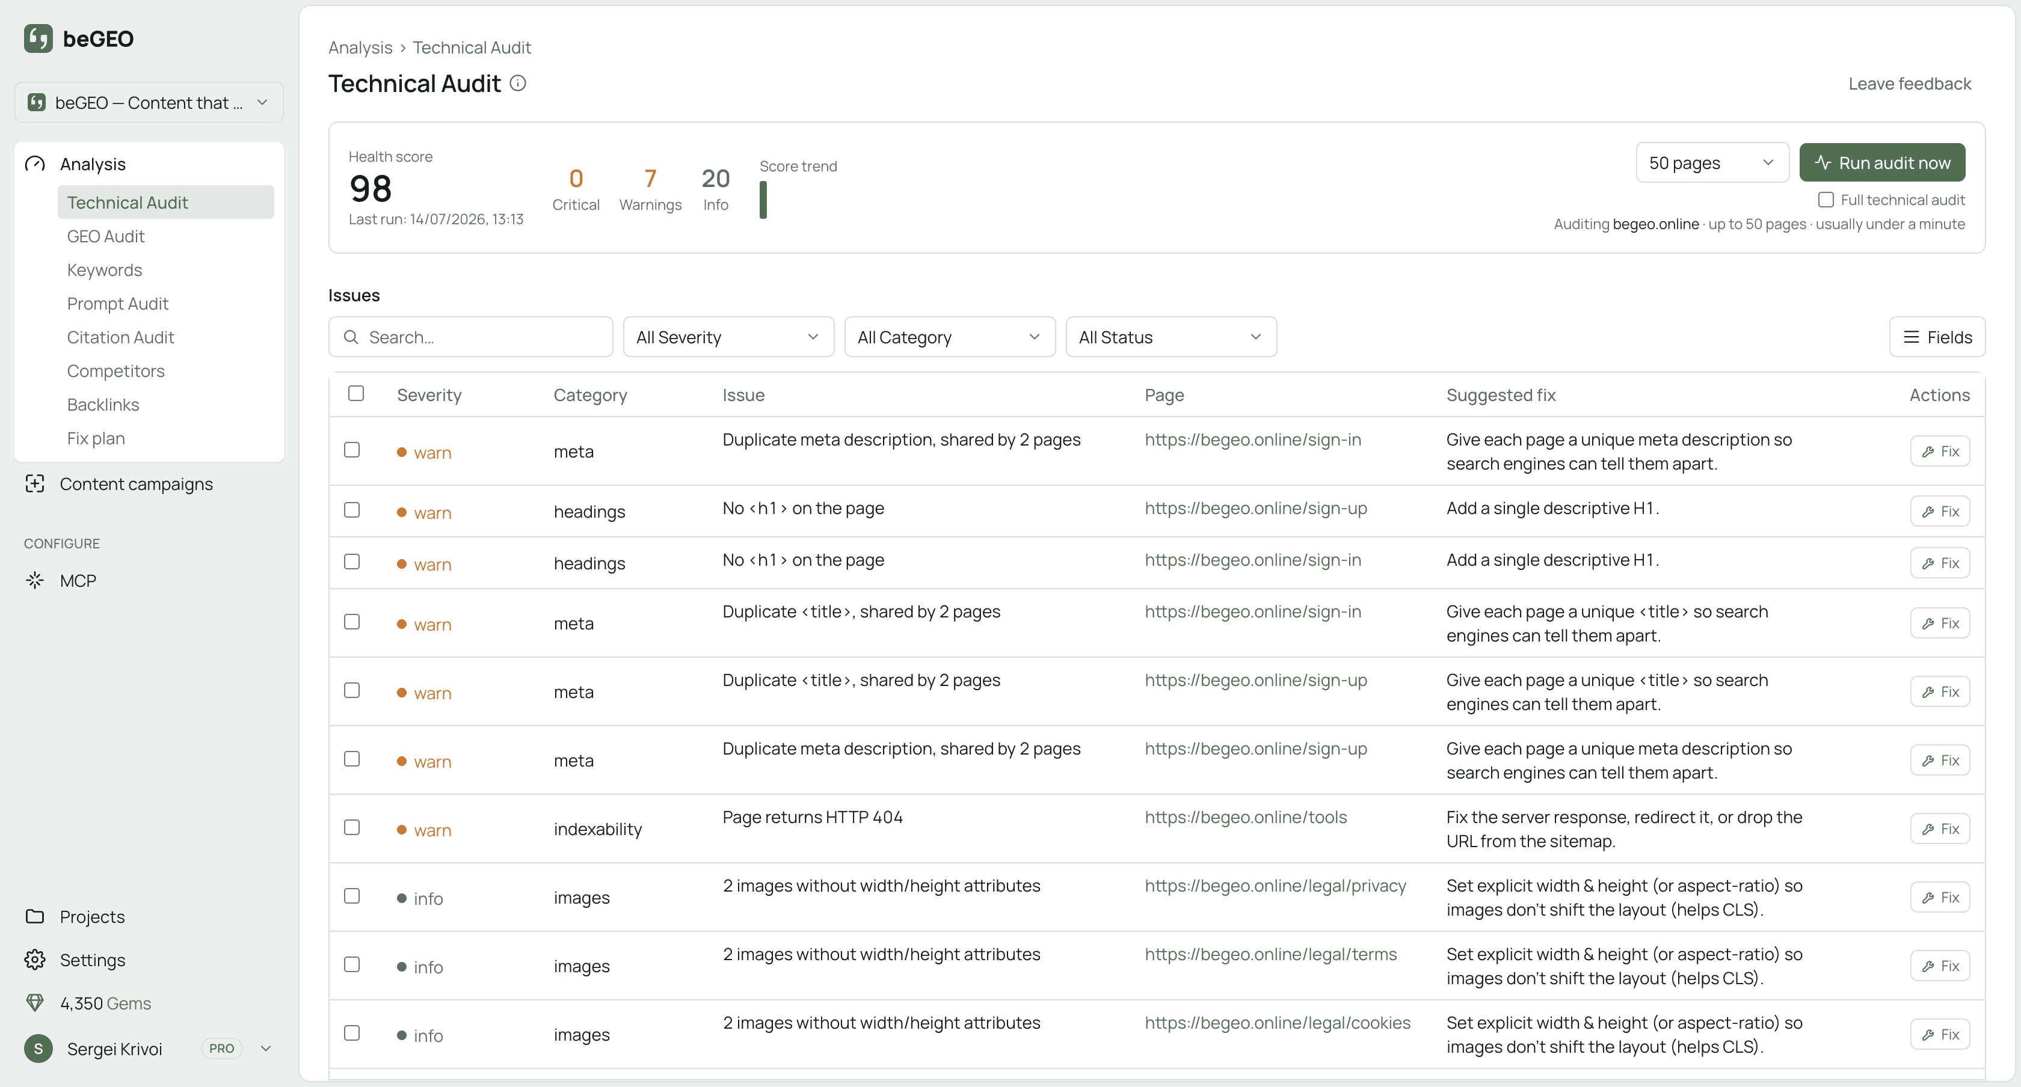Go to GEO Audit

coord(106,236)
